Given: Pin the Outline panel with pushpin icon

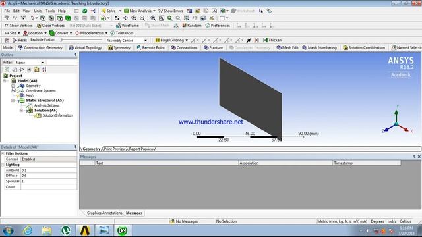Looking at the screenshot, I should 75,55.
